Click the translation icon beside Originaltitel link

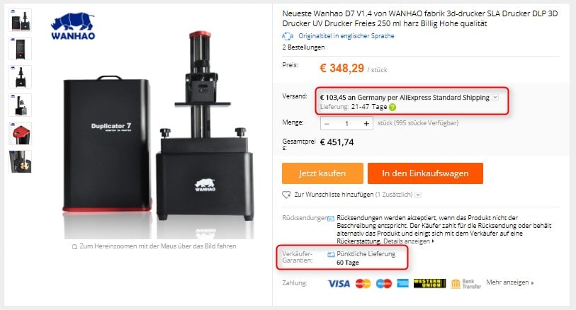[x=288, y=36]
